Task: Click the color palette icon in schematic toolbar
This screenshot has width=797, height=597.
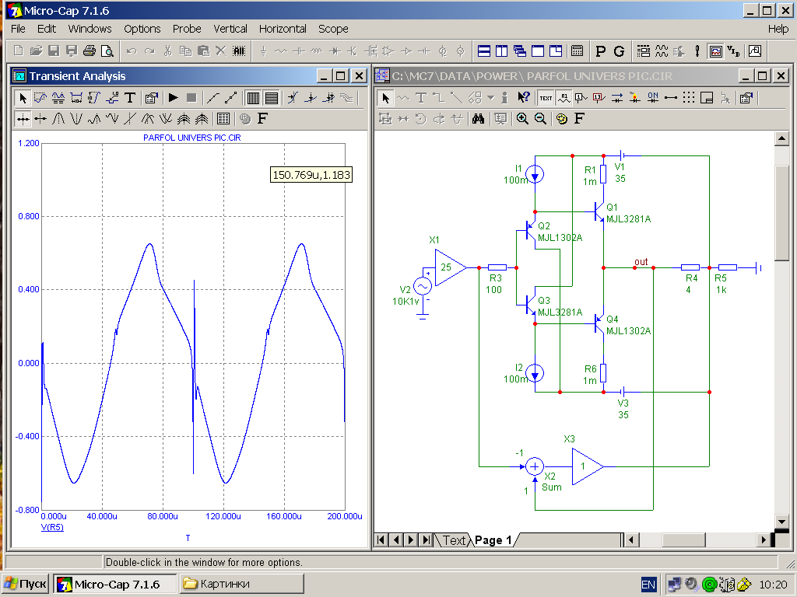Action: pyautogui.click(x=561, y=119)
